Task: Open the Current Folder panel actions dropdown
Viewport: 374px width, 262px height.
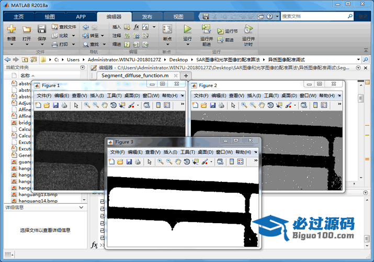Action: pos(83,68)
